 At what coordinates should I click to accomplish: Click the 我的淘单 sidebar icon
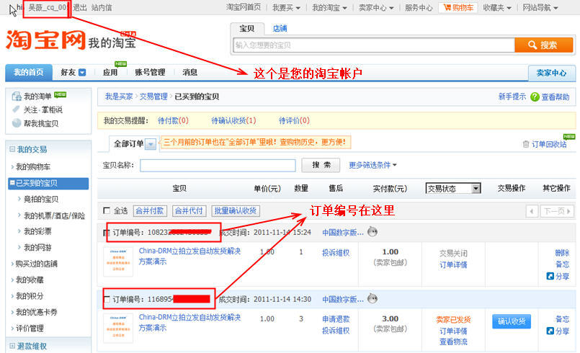pyautogui.click(x=17, y=97)
